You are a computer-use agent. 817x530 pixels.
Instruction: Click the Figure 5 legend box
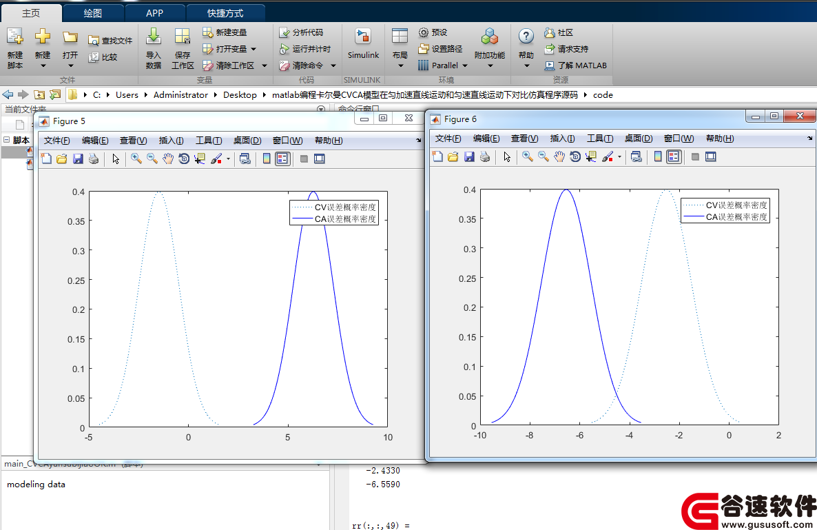(334, 213)
